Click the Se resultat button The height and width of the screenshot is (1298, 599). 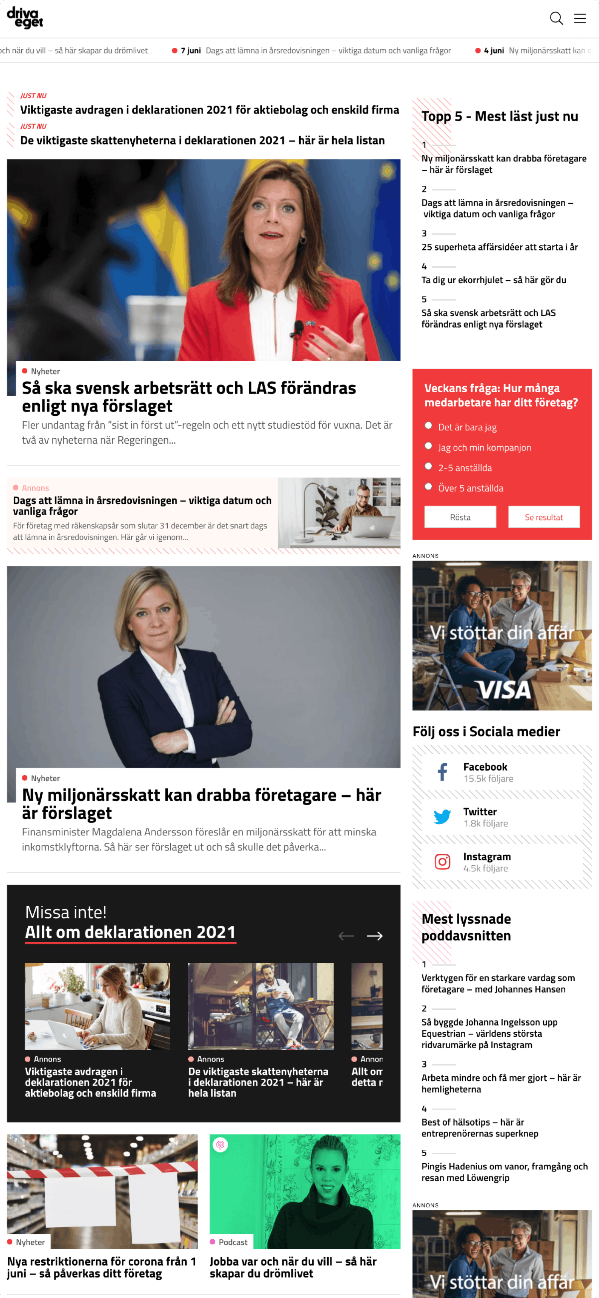(x=544, y=517)
